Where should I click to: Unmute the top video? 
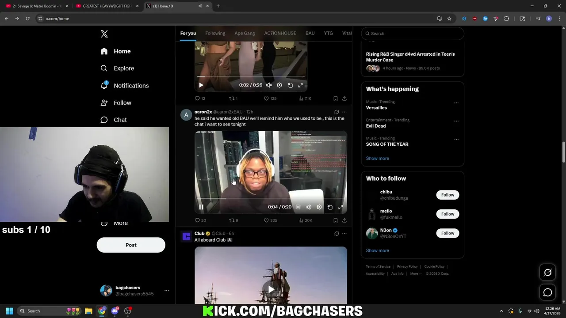tap(269, 85)
